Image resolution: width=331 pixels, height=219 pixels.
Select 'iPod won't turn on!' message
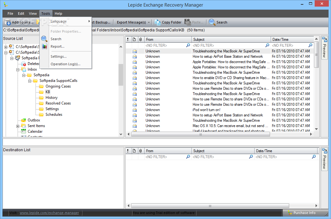pyautogui.click(x=219, y=110)
